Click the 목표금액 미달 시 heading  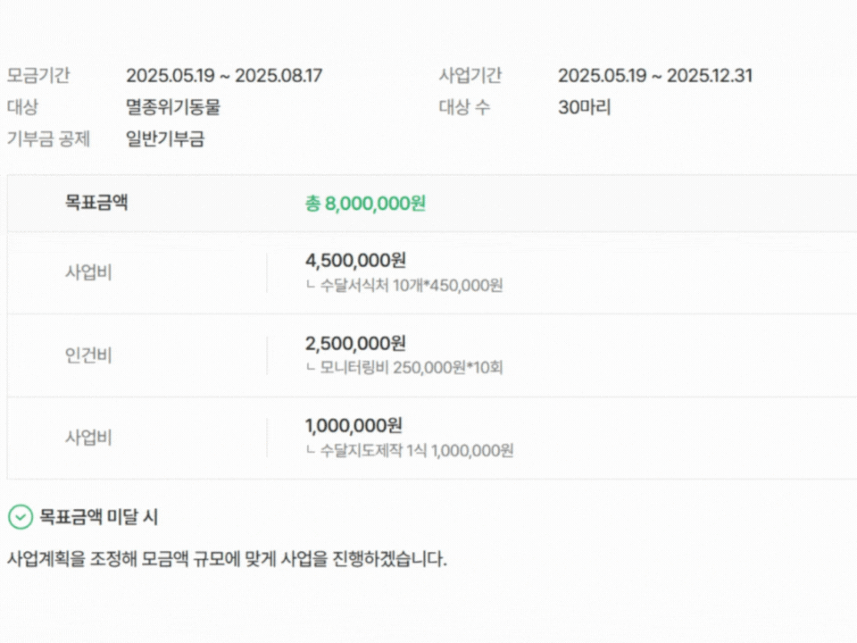coord(99,517)
